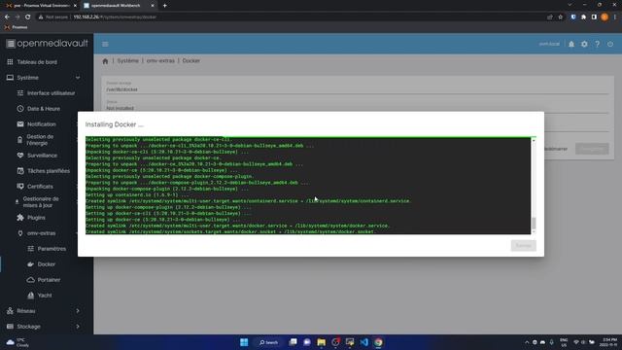Open weather widget in taskbar

pos(17,342)
